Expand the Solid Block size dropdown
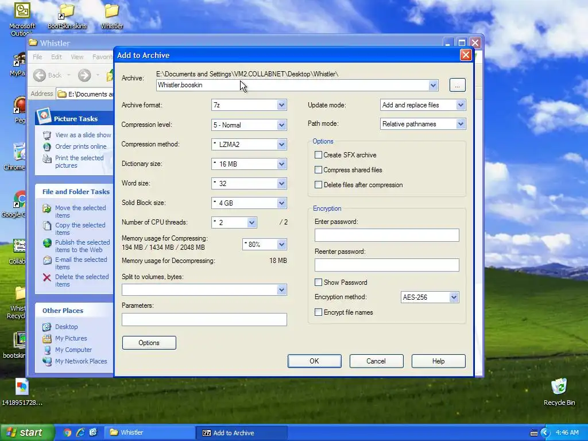588x441 pixels. click(281, 203)
